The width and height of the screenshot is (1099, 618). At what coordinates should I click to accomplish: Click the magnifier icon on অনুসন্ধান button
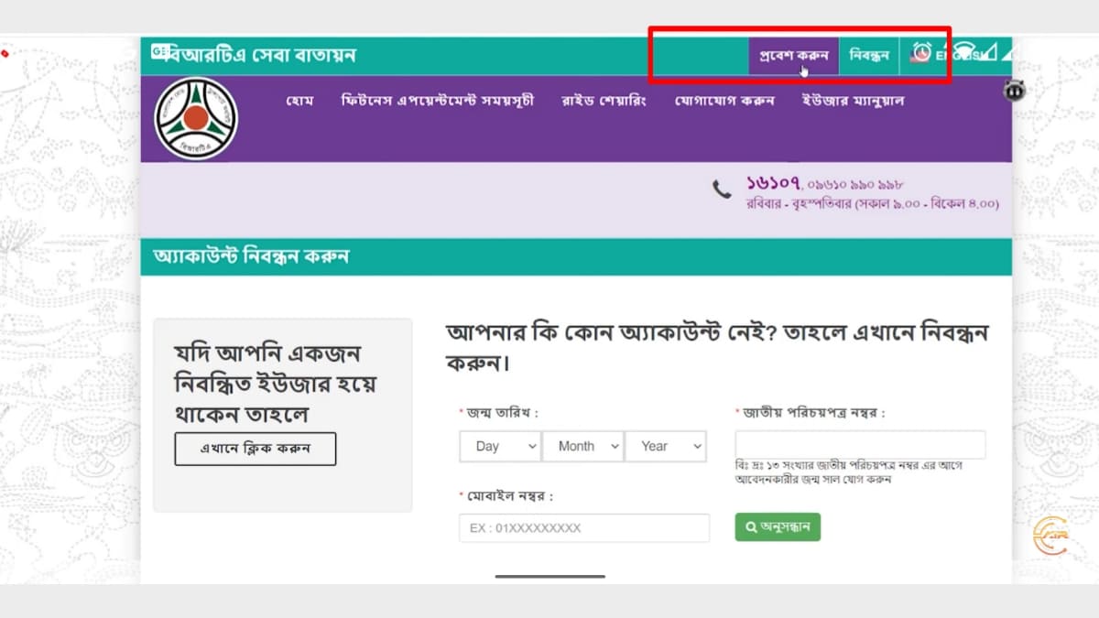[x=754, y=526]
